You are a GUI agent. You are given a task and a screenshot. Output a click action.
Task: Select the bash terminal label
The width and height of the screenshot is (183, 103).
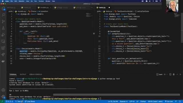pos(160,74)
